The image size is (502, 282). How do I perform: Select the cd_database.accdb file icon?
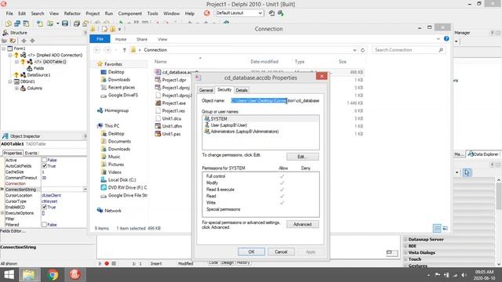[158, 72]
